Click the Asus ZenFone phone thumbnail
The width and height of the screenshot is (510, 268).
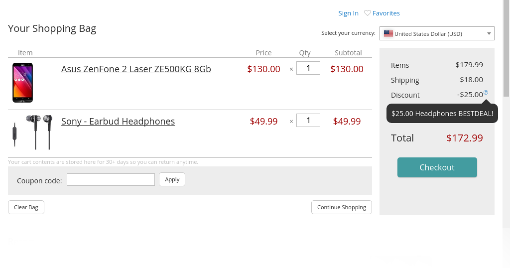23,83
